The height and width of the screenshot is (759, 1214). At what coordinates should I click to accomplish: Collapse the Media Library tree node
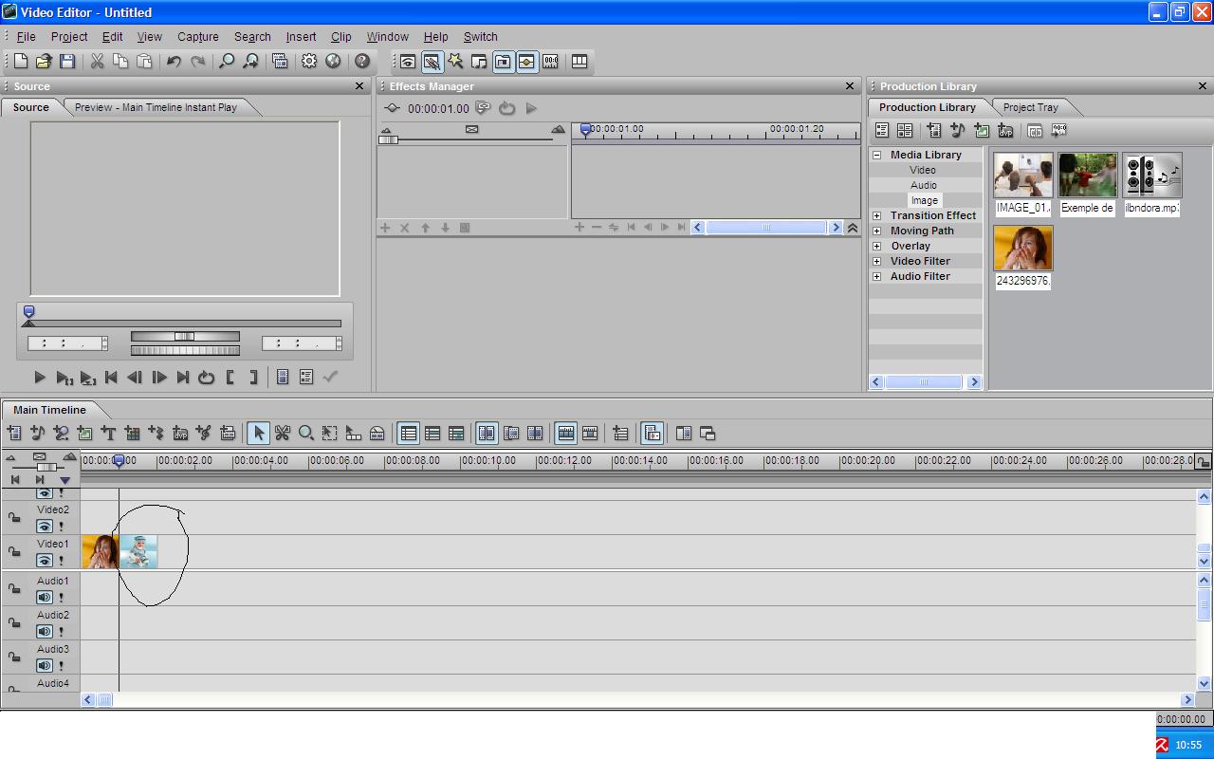coord(876,155)
